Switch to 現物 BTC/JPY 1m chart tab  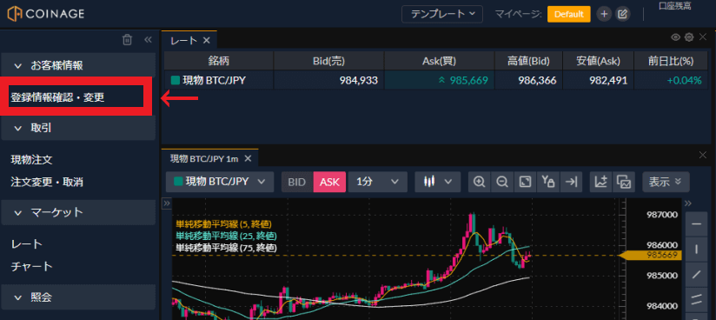[x=204, y=158]
